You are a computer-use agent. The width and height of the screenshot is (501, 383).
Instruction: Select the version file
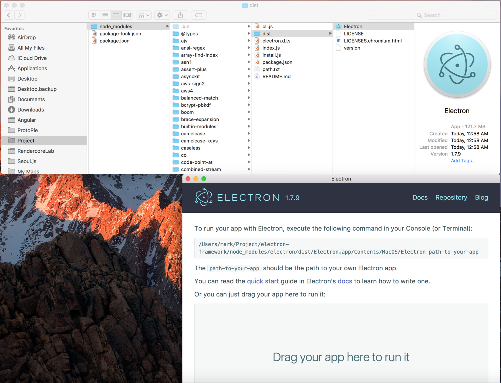pyautogui.click(x=373, y=48)
